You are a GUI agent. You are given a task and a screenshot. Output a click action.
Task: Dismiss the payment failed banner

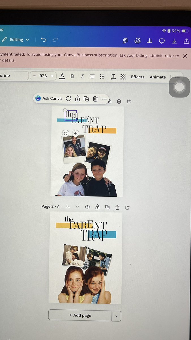185,56
